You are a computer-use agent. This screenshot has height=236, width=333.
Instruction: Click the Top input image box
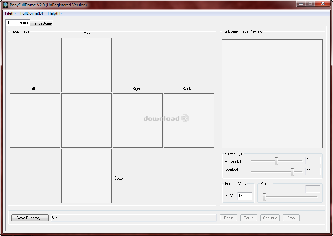pyautogui.click(x=86, y=65)
